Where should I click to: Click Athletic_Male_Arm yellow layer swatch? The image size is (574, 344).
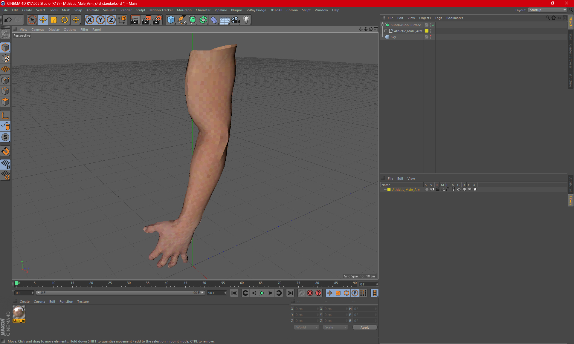click(427, 31)
